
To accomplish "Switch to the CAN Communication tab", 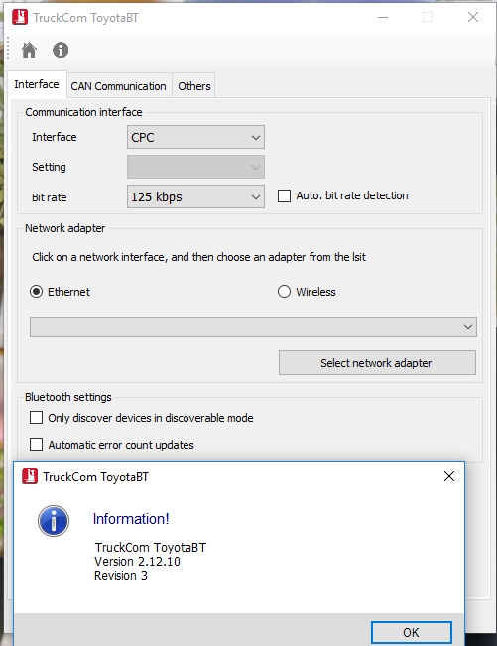I will (x=119, y=86).
